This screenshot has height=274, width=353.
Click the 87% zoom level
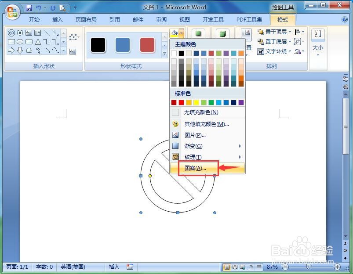pos(272,267)
